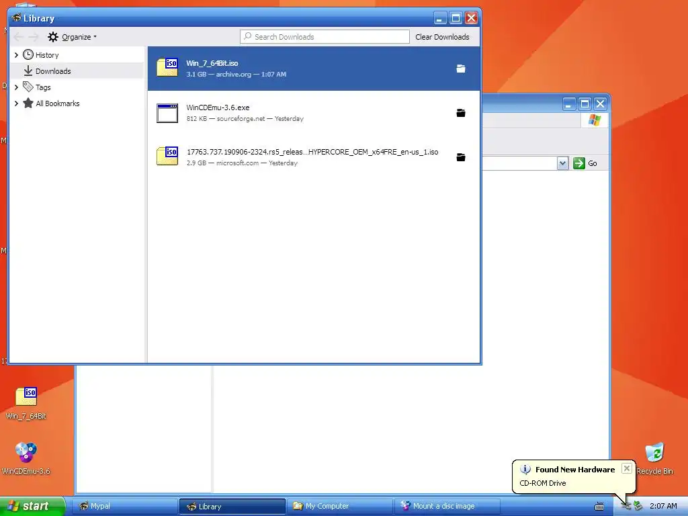Open the Organize menu
The width and height of the screenshot is (688, 516).
click(x=72, y=37)
